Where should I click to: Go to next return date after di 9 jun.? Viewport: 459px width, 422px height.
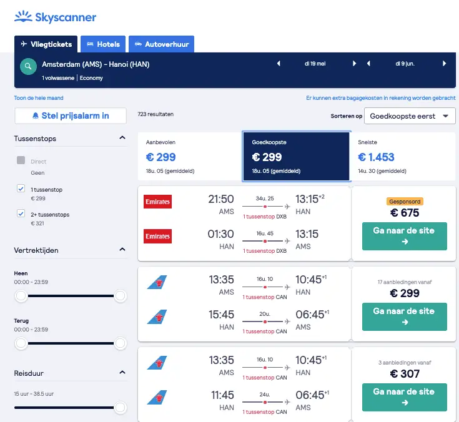(x=444, y=64)
